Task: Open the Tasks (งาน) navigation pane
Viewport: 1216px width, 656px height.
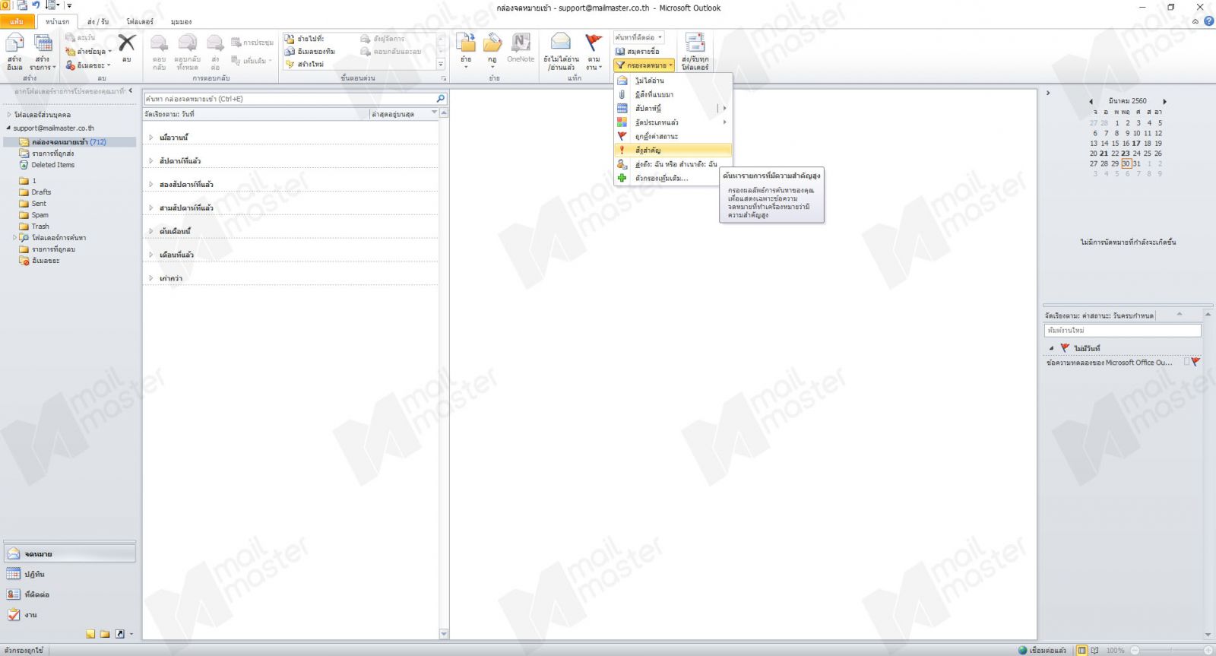Action: (69, 615)
